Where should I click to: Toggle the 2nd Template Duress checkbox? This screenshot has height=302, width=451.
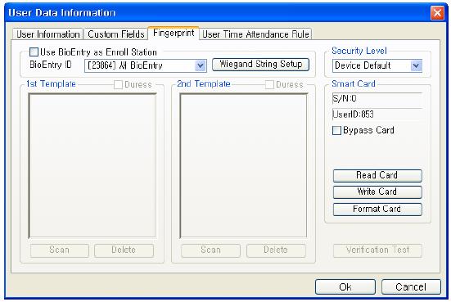click(x=269, y=84)
